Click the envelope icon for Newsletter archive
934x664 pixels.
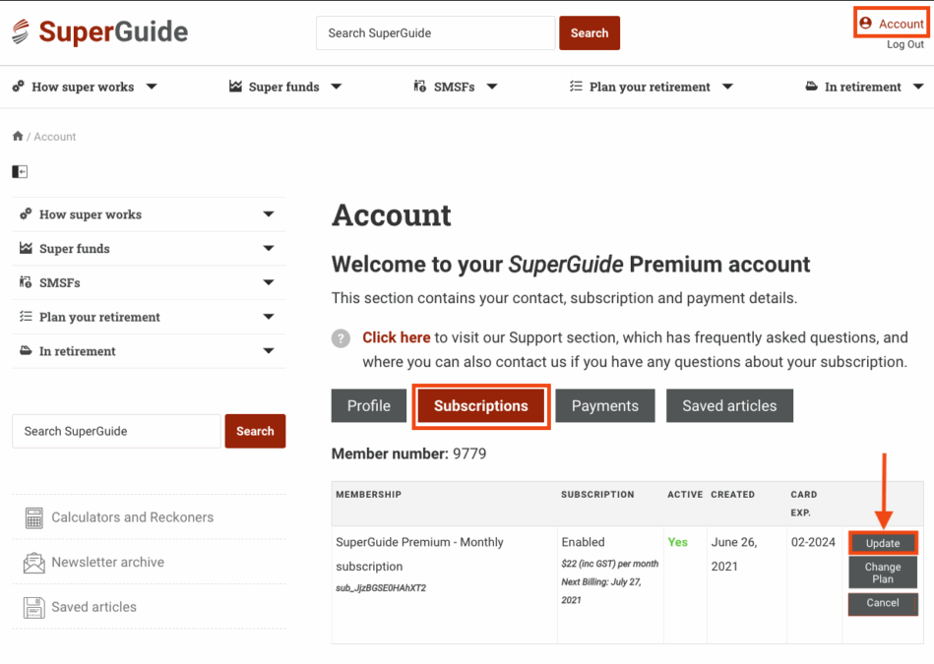33,562
